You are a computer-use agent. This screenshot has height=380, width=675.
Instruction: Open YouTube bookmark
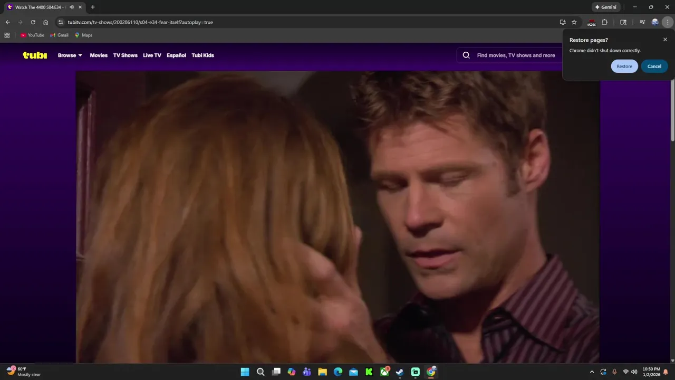pyautogui.click(x=32, y=35)
